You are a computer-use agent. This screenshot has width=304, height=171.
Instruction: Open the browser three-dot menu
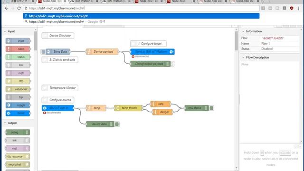point(299,9)
